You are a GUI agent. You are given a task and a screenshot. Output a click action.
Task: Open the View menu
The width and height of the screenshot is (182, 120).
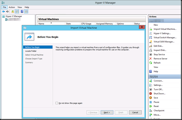[x=20, y=7]
